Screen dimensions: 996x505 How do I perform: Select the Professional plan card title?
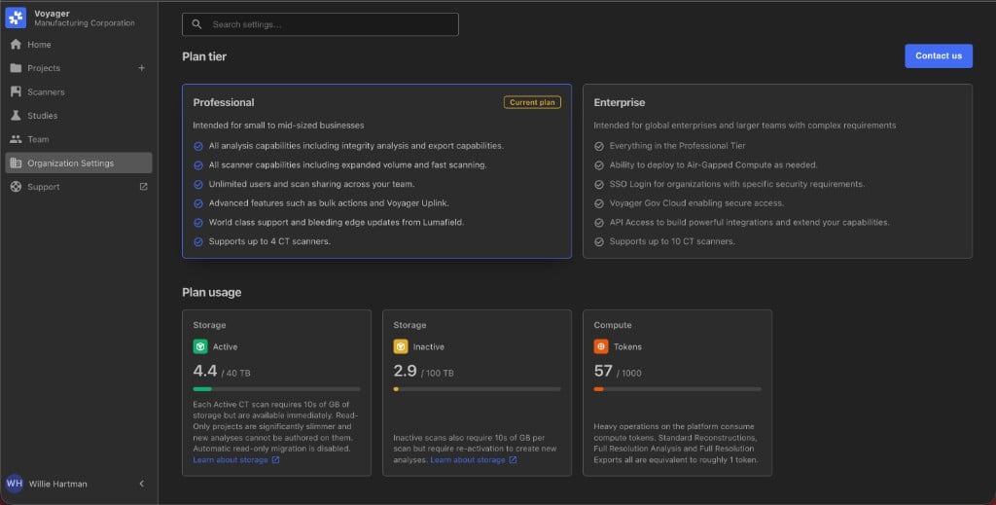pos(224,102)
